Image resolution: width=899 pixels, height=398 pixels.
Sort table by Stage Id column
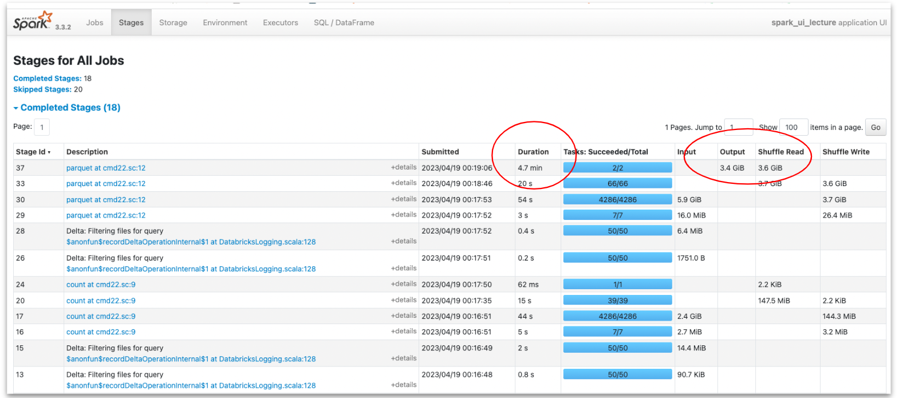pos(33,152)
